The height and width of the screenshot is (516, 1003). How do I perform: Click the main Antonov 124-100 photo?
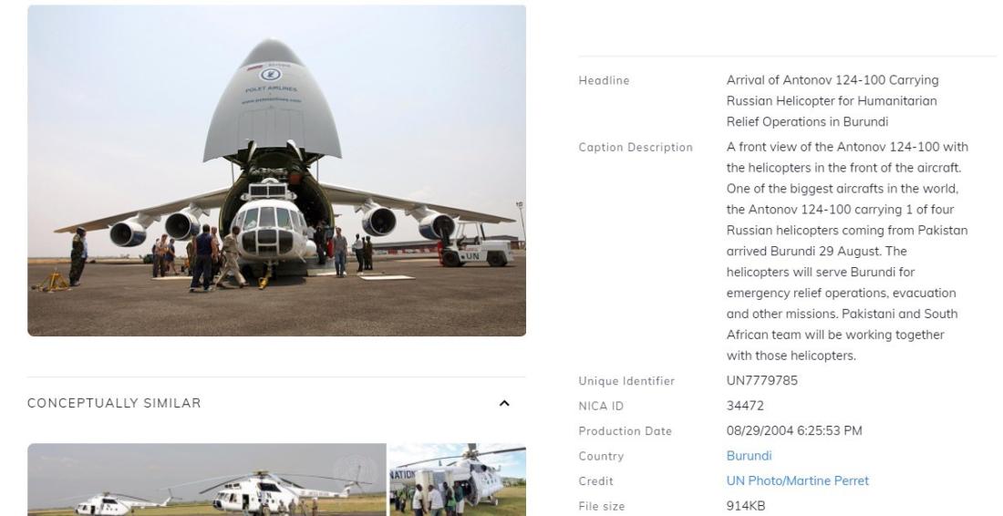pos(276,170)
